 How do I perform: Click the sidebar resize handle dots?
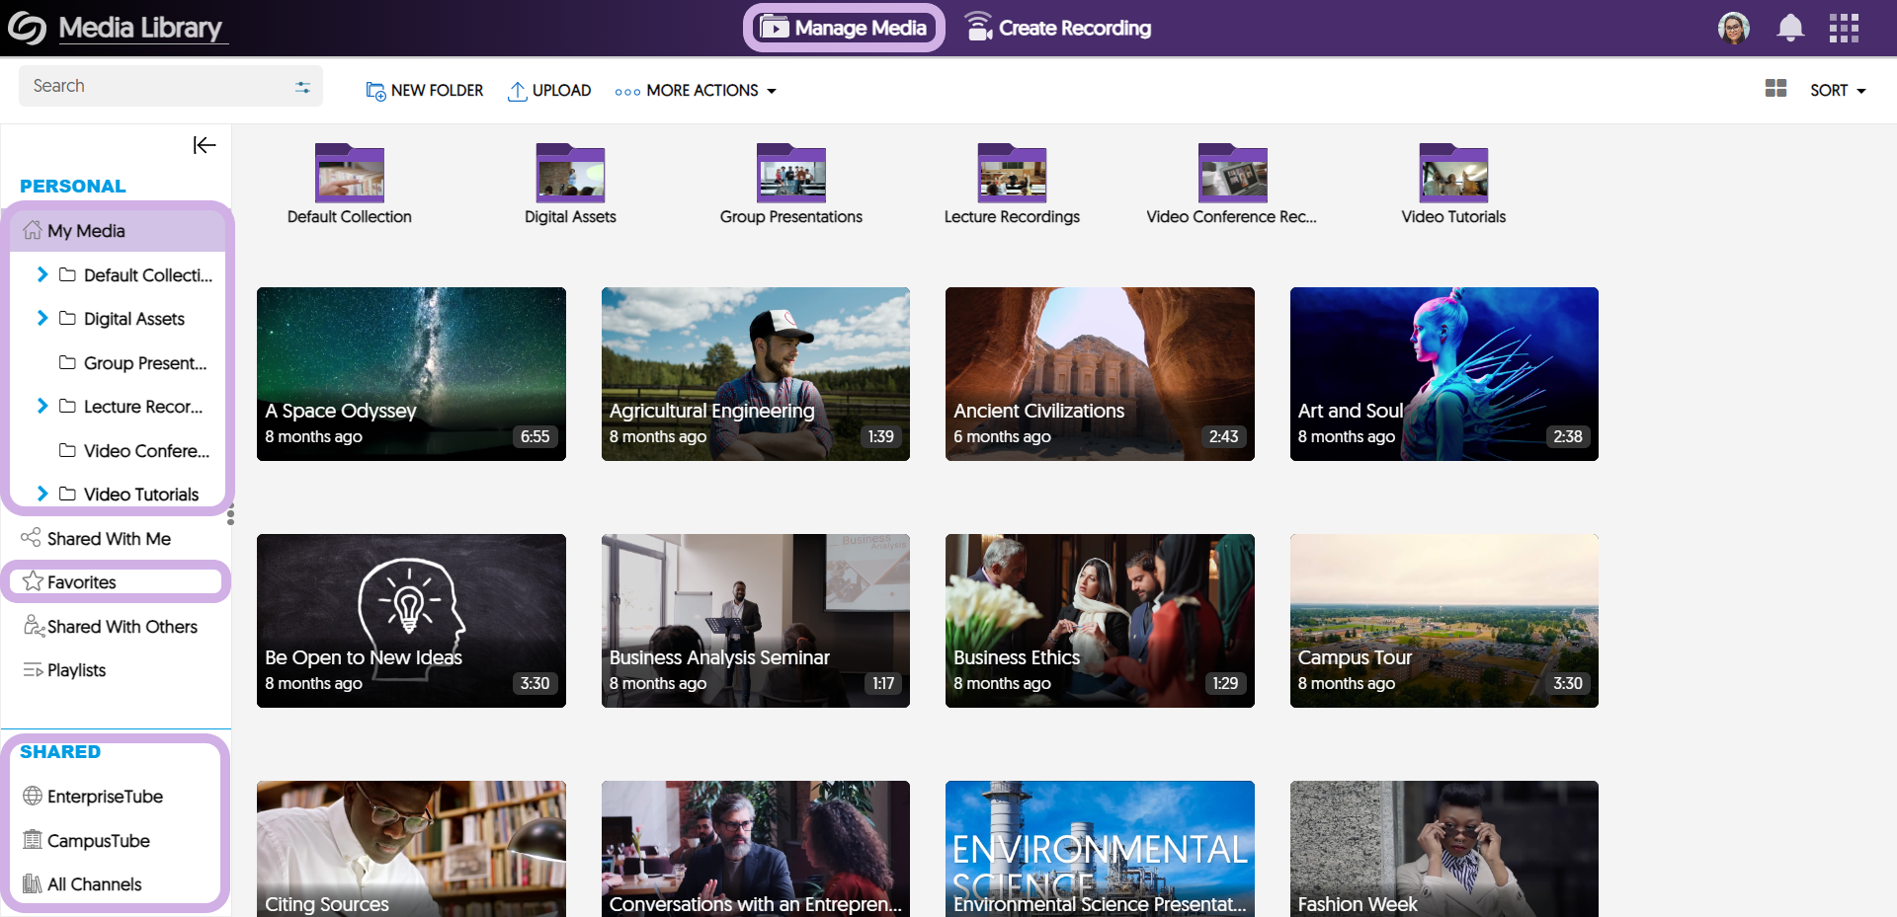click(x=230, y=515)
